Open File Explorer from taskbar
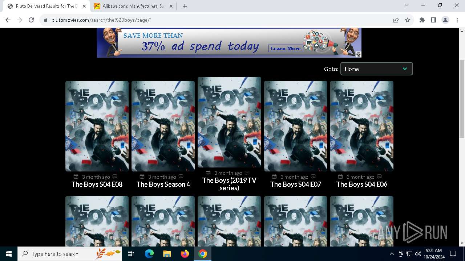Image resolution: width=465 pixels, height=261 pixels. 167,254
